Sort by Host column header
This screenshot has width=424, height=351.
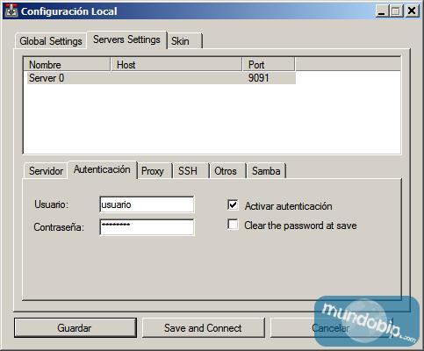(x=176, y=65)
